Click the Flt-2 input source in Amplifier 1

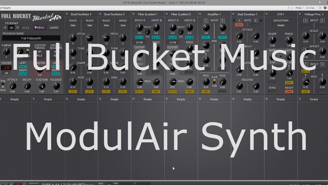click(222, 37)
